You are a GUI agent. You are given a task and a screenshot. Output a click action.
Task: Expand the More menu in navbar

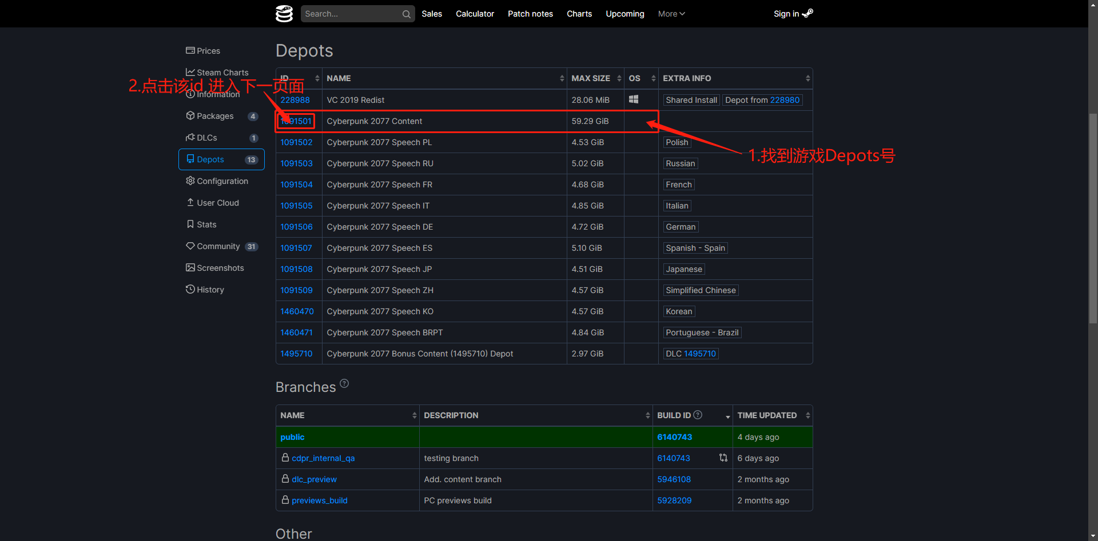click(671, 14)
